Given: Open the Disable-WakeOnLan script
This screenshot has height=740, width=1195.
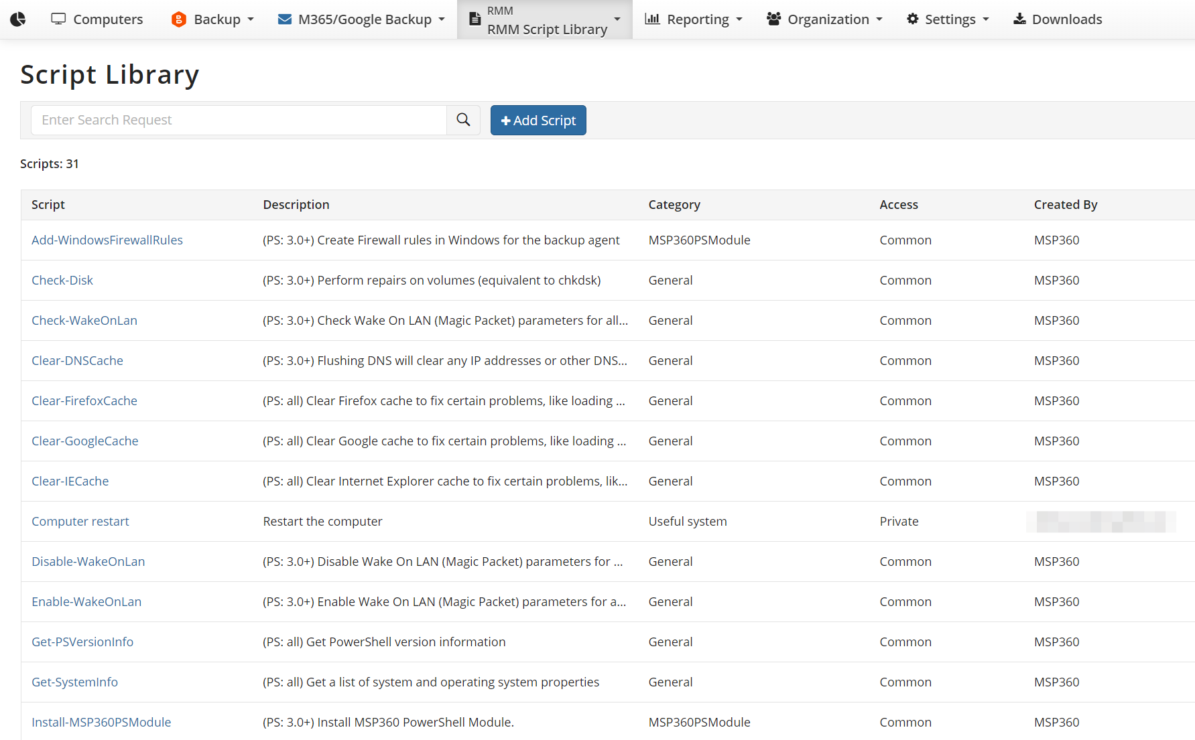Looking at the screenshot, I should [88, 561].
